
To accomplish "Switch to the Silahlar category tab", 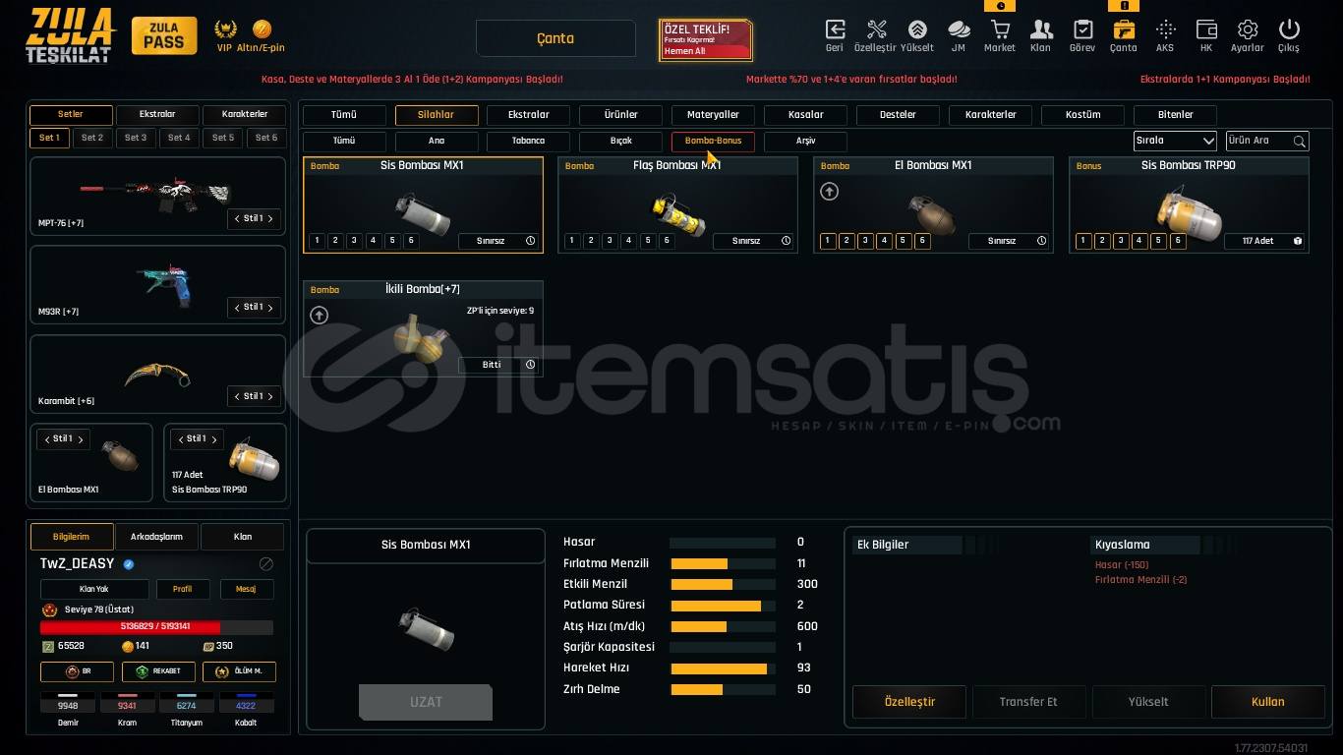I will (x=437, y=115).
